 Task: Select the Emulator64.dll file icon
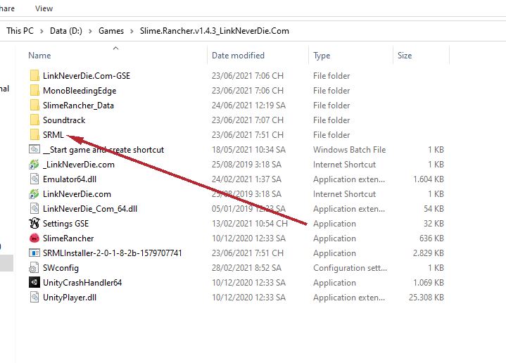tap(34, 179)
